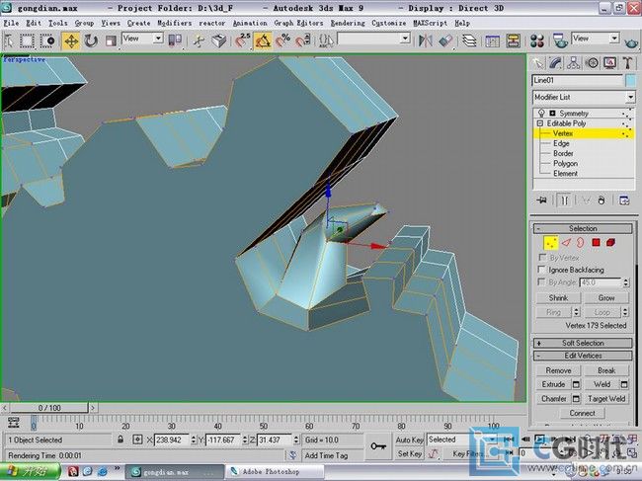Toggle the Auto Key animation mode
This screenshot has width=642, height=481.
pyautogui.click(x=409, y=440)
